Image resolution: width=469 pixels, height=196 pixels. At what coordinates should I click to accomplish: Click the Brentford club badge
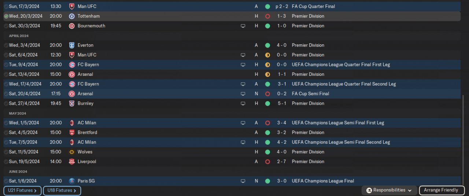72,133
